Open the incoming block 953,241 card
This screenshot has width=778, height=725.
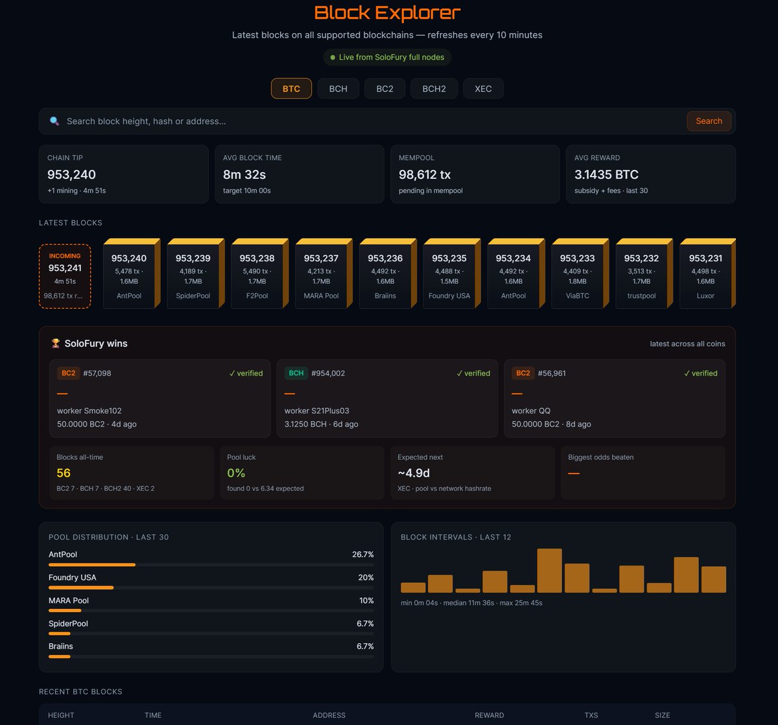[65, 276]
